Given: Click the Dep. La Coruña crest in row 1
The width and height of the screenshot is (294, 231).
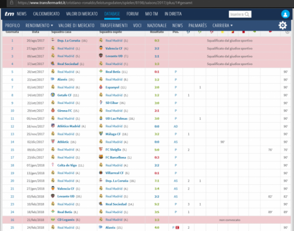Looking at the screenshot, I should tap(53, 40).
